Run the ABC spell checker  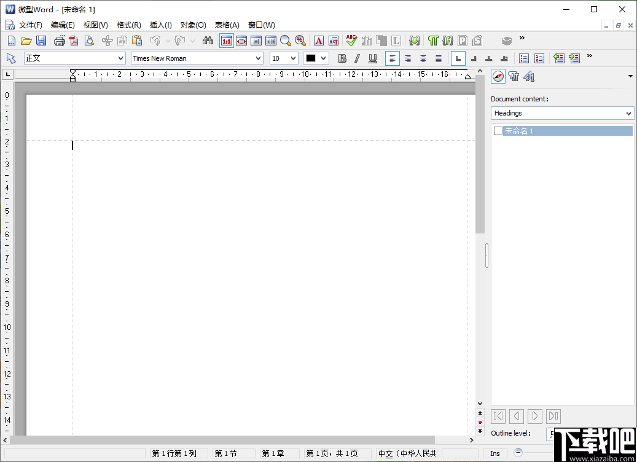(351, 41)
